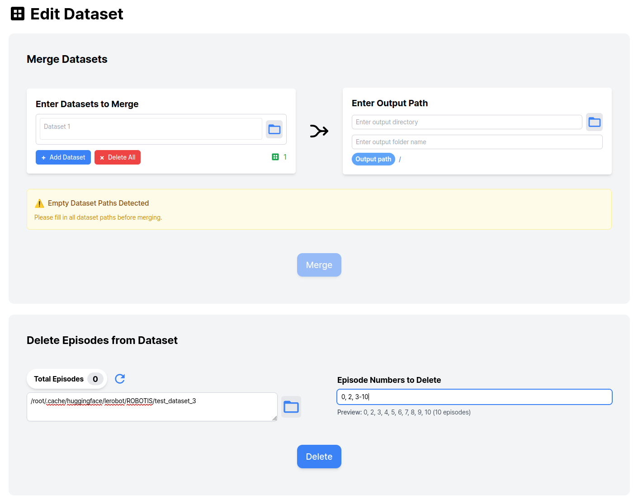
Task: Click the episode preview text below the delete field
Action: (404, 412)
